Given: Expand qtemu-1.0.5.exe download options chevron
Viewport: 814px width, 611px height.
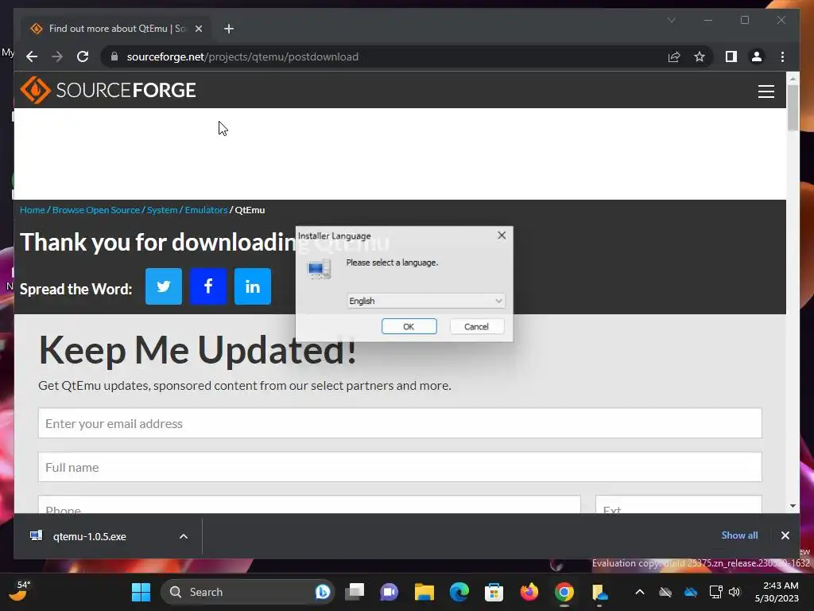Looking at the screenshot, I should (184, 536).
